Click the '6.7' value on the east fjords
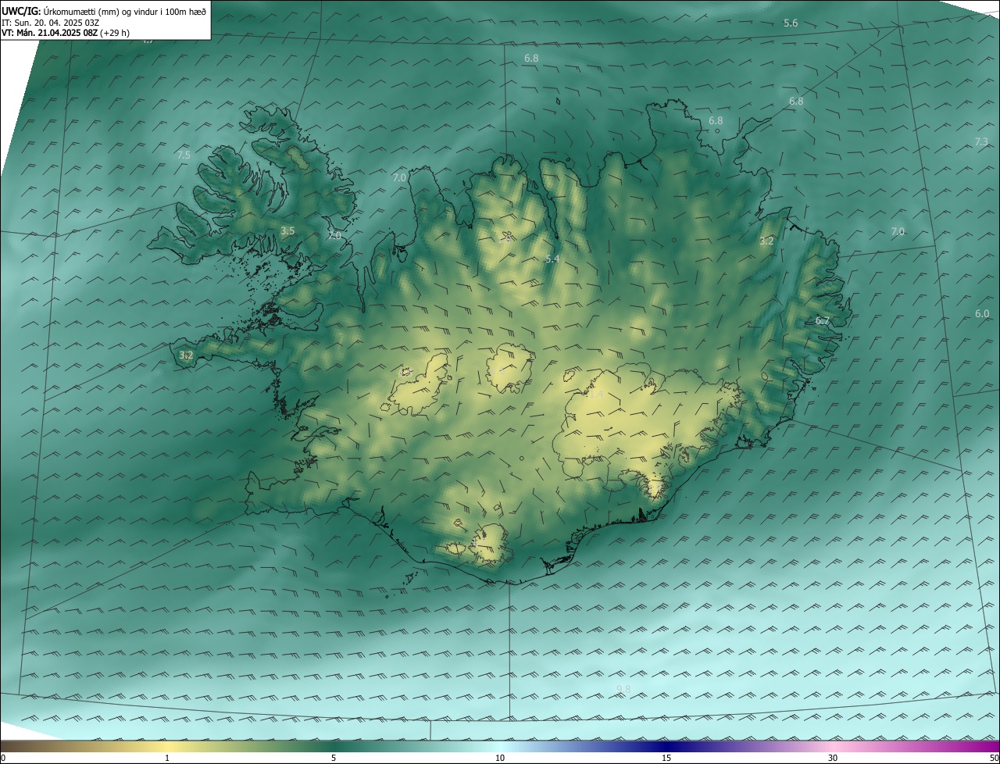The width and height of the screenshot is (1000, 764). 822,321
